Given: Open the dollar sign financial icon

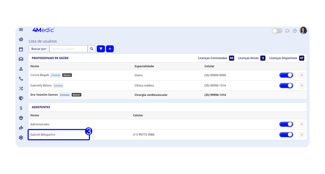Looking at the screenshot, I should [21, 108].
